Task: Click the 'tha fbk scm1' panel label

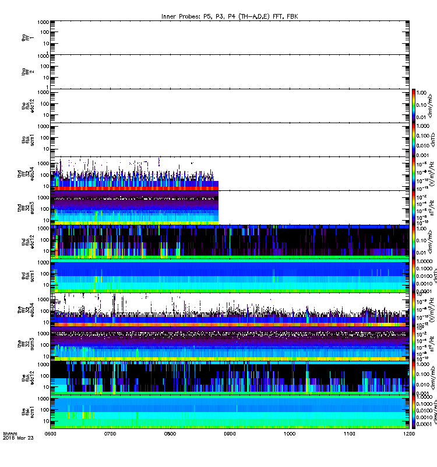Action: click(x=27, y=140)
